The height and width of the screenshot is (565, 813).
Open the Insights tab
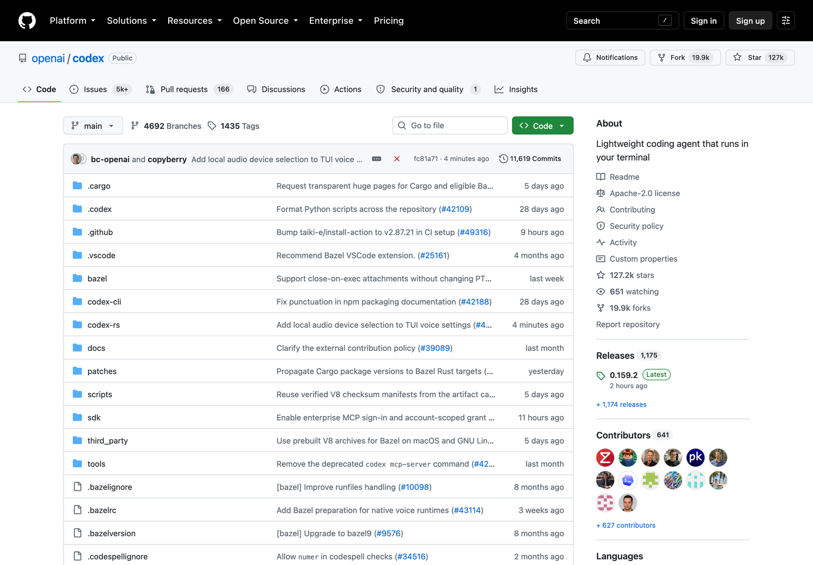point(516,90)
